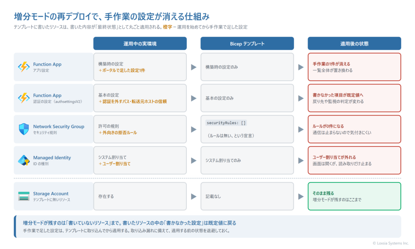Click the red text 手作業の1件が消える
This screenshot has width=415, height=249.
(332, 64)
